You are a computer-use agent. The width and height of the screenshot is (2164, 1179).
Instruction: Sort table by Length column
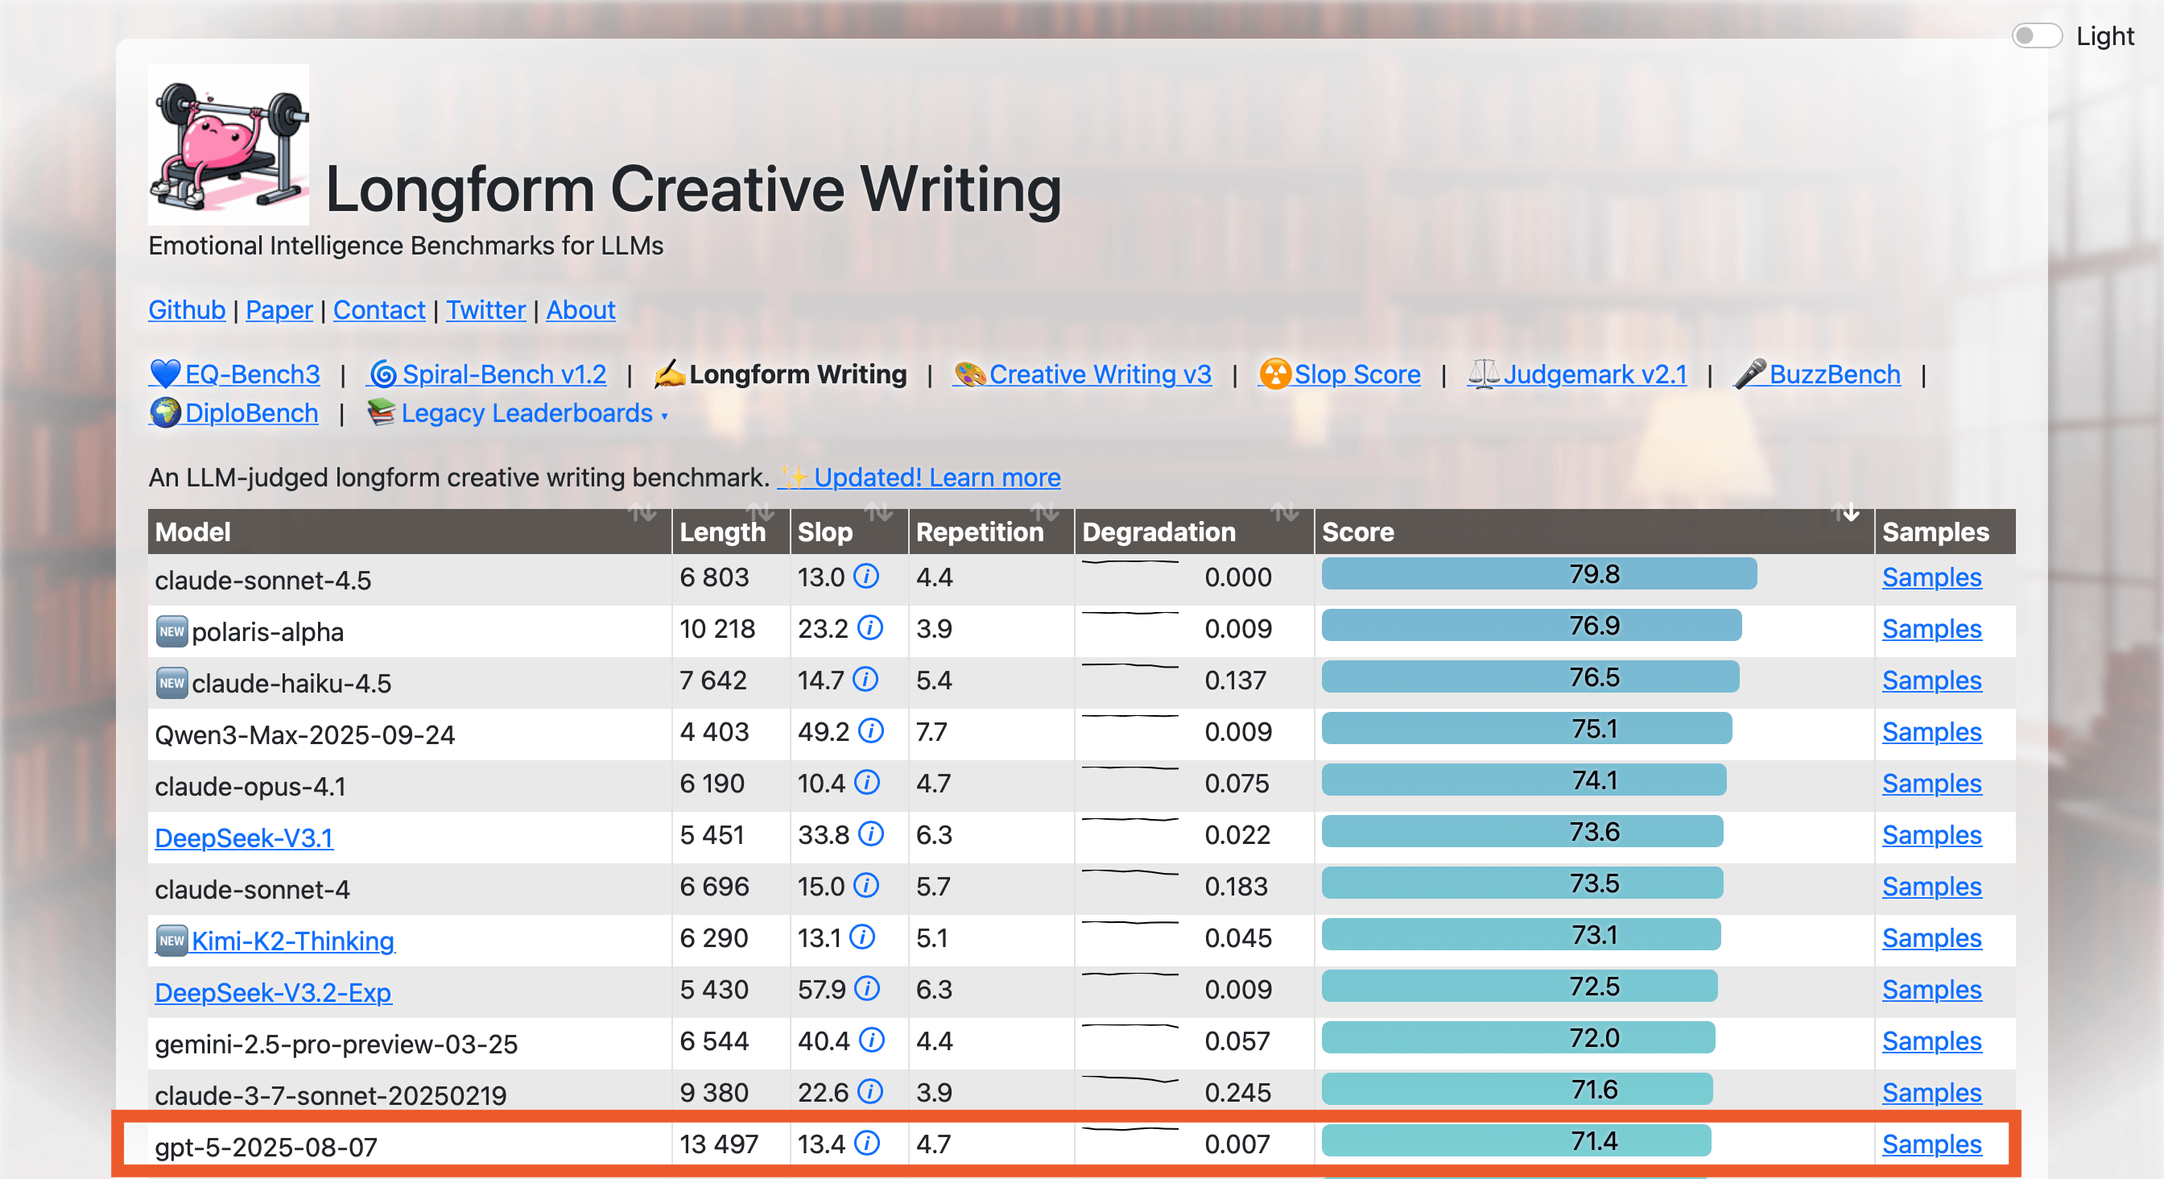pyautogui.click(x=759, y=513)
